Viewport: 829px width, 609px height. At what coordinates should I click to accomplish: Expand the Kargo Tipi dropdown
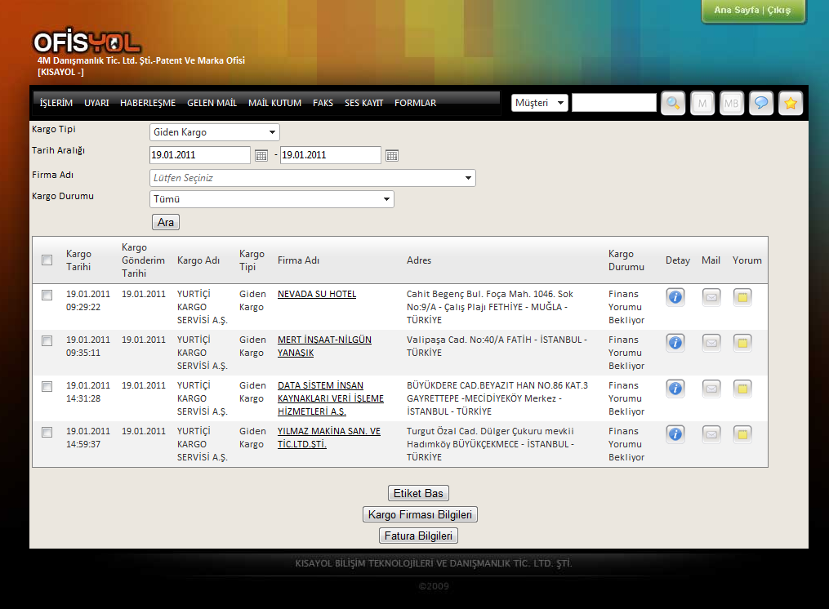[x=214, y=132]
